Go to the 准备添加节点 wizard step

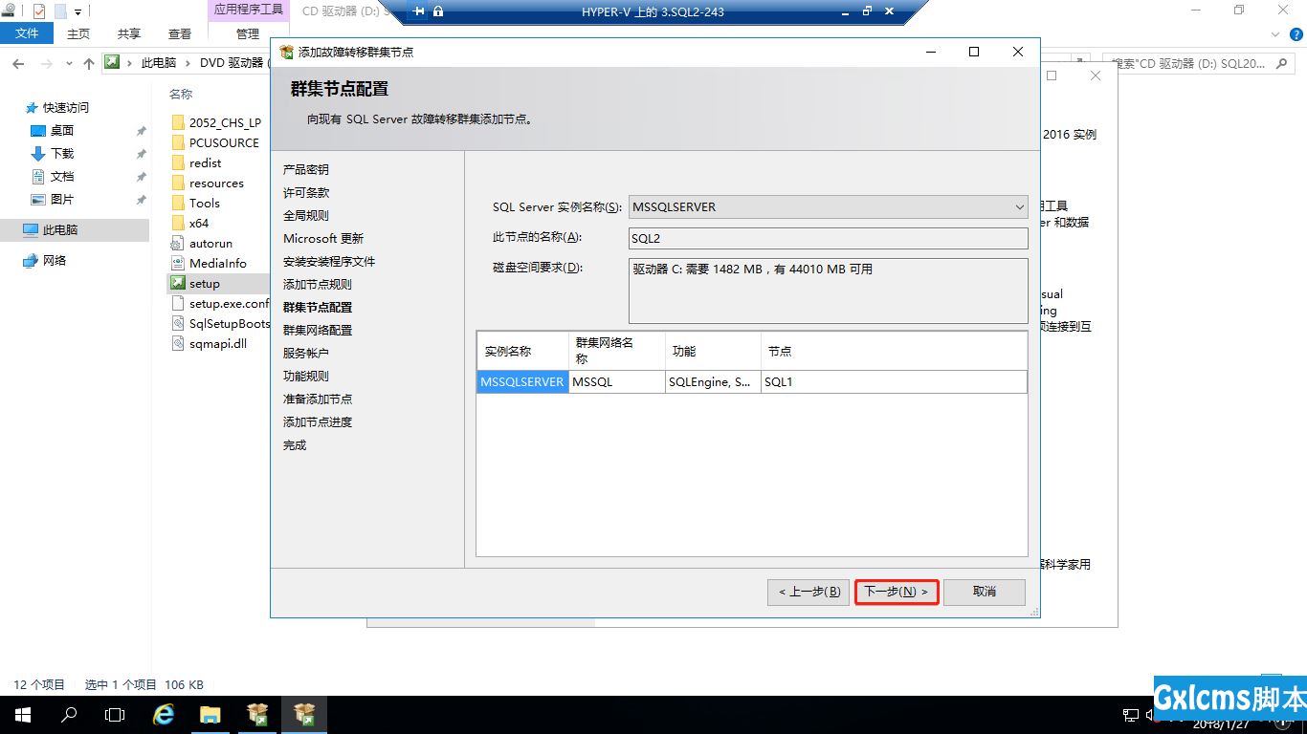tap(318, 399)
